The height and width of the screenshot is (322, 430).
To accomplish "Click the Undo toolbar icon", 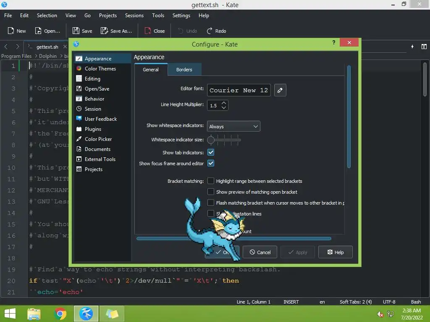I will [x=181, y=31].
